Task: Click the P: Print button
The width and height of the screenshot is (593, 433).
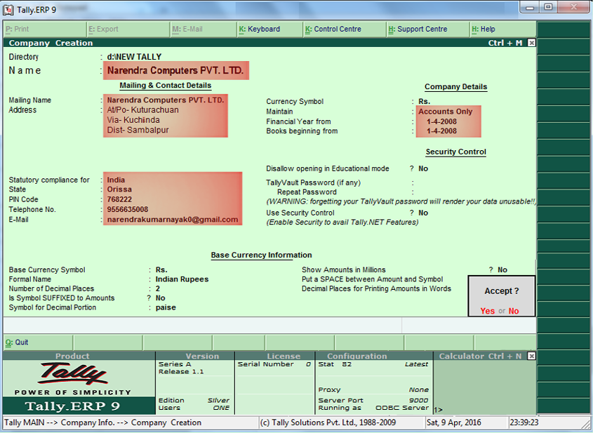Action: 46,29
